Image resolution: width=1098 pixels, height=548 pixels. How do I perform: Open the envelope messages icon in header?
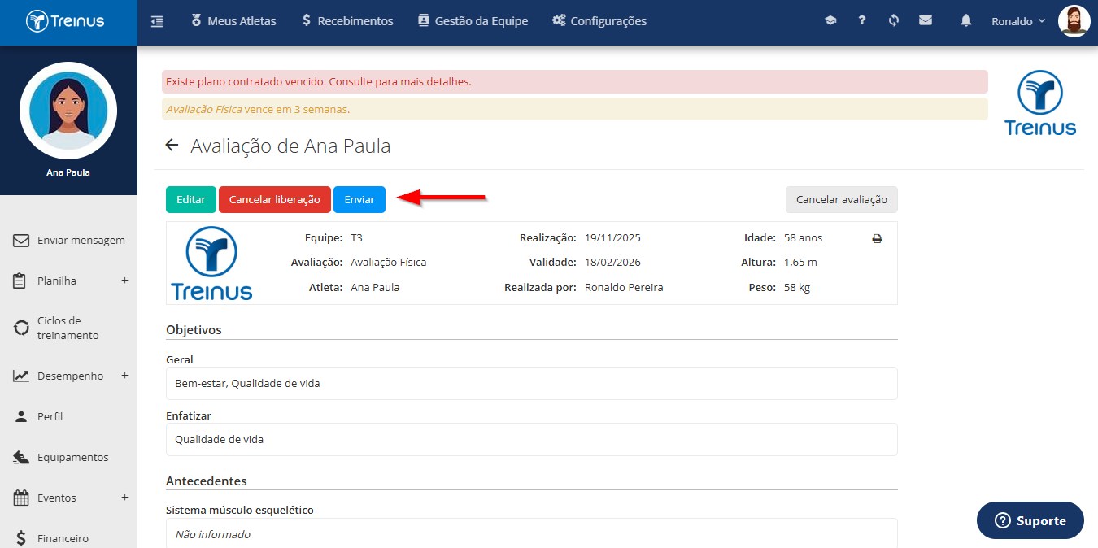click(x=926, y=21)
